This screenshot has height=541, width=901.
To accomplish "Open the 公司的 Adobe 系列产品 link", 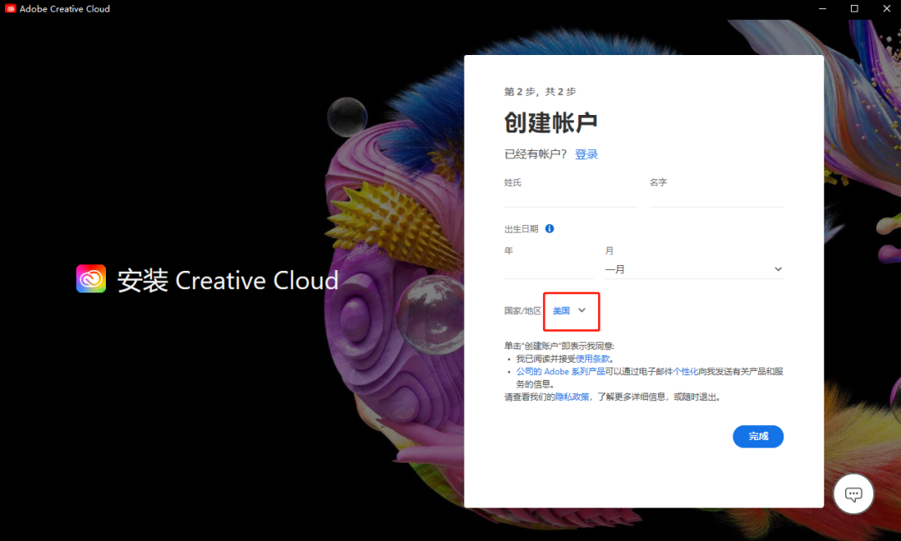I will [561, 372].
